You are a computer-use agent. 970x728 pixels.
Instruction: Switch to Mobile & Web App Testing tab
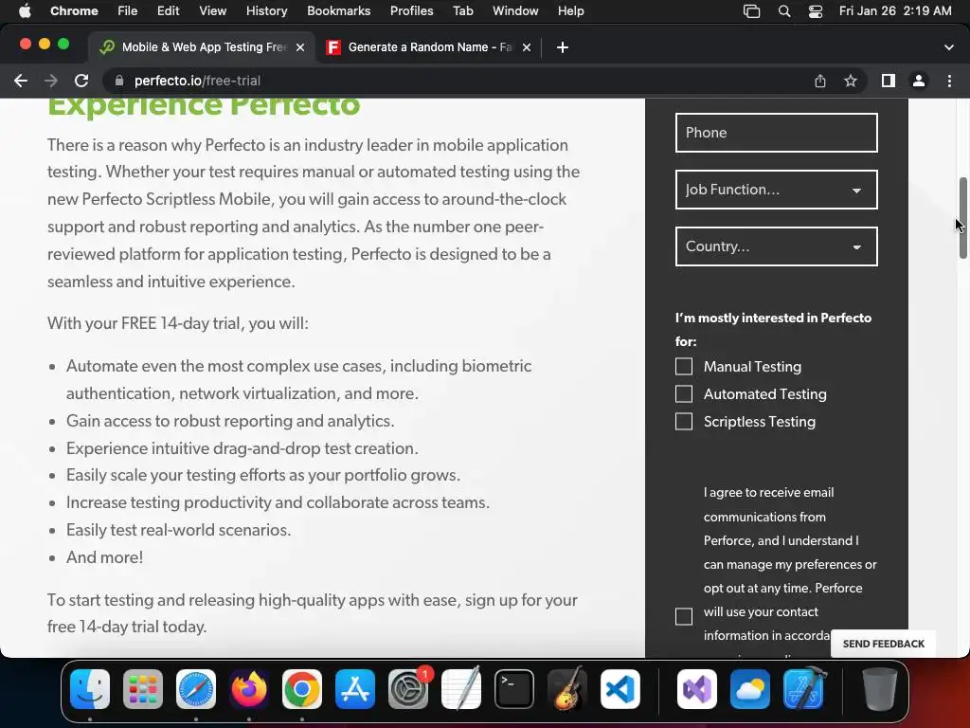click(201, 47)
